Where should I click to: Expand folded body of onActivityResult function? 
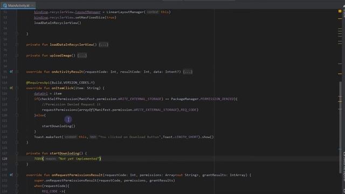[x=188, y=72]
